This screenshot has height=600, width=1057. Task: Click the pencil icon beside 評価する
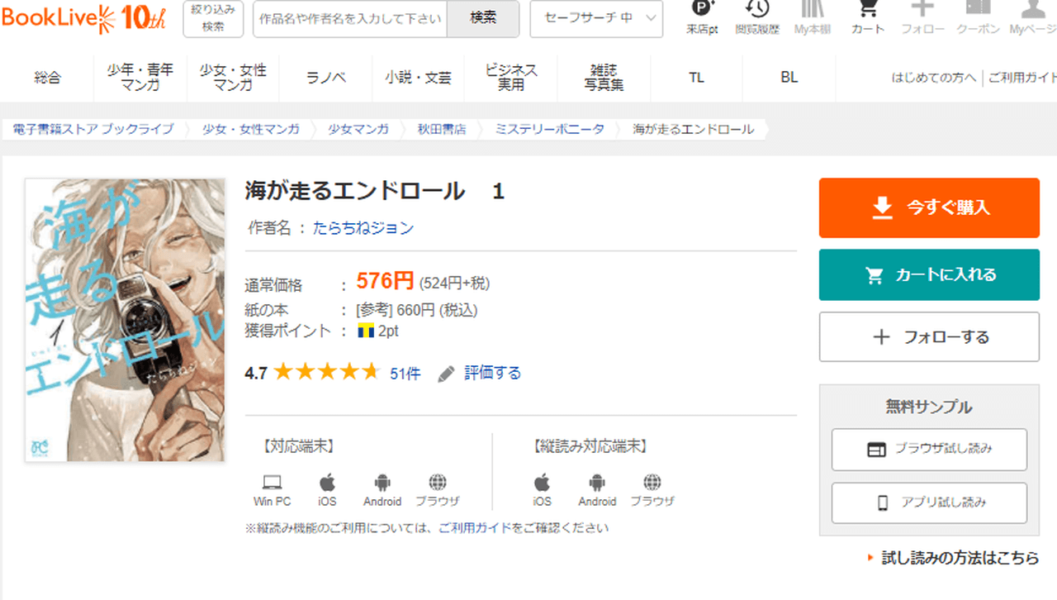(x=447, y=374)
